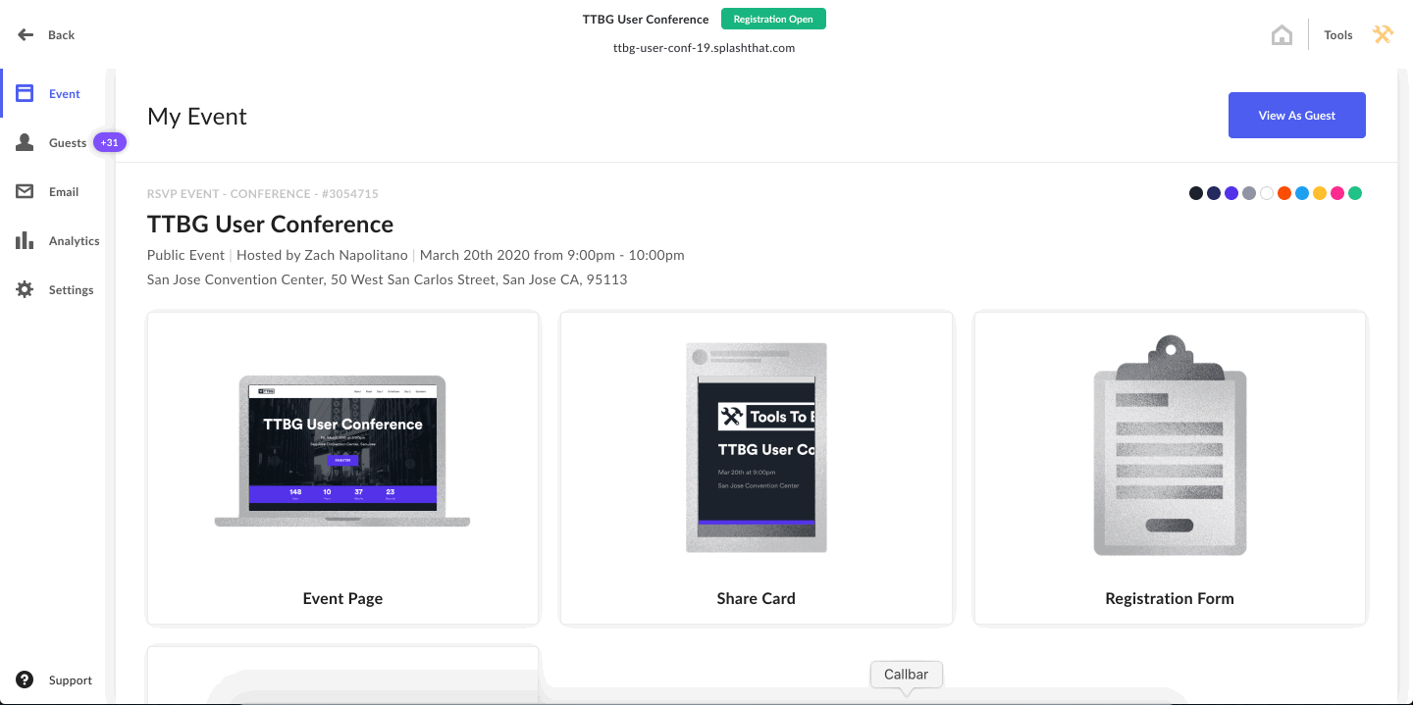Select the green color swatch
The image size is (1413, 705).
(1355, 193)
